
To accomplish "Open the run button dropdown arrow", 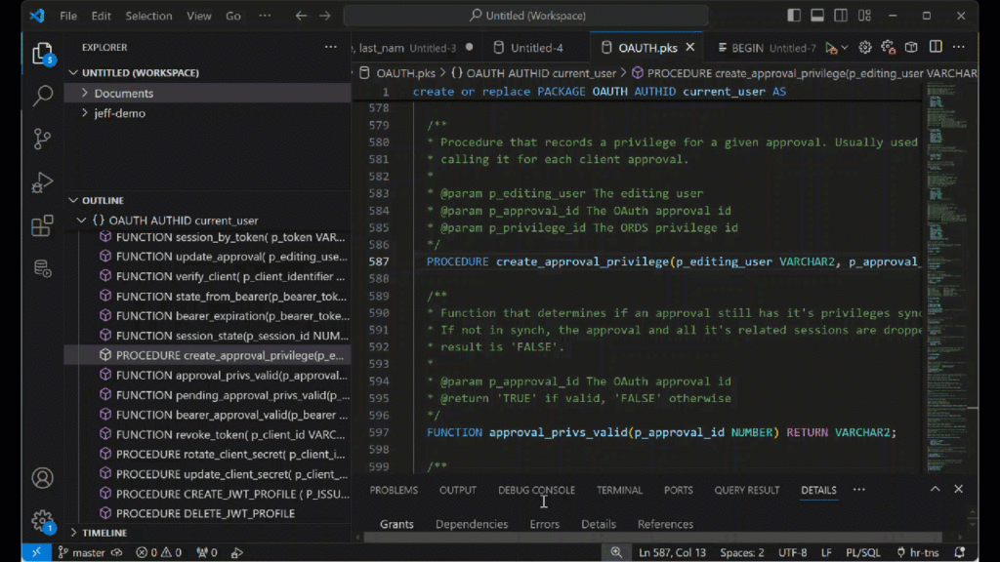I will pos(846,46).
